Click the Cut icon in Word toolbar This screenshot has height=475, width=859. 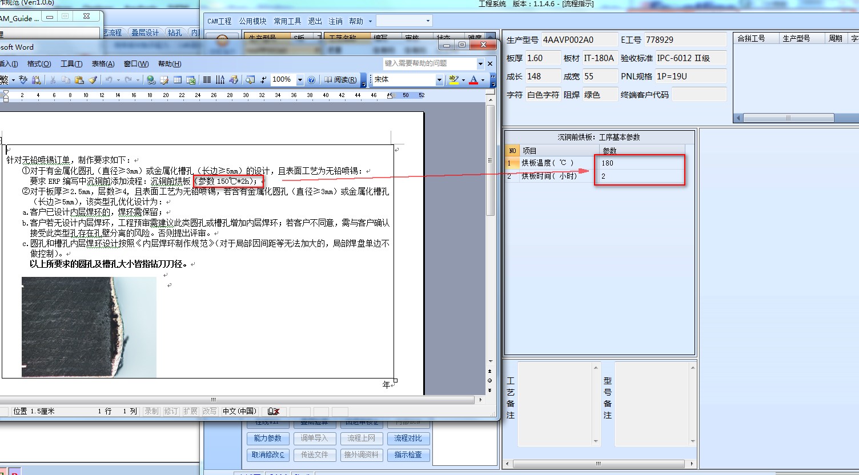(52, 80)
